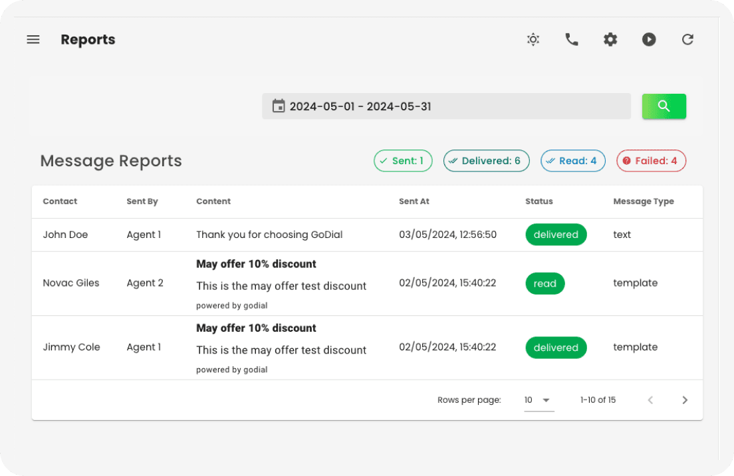Screen dimensions: 734x476
Task: Click the double-check icon on the Delivered chip
Action: coord(453,160)
